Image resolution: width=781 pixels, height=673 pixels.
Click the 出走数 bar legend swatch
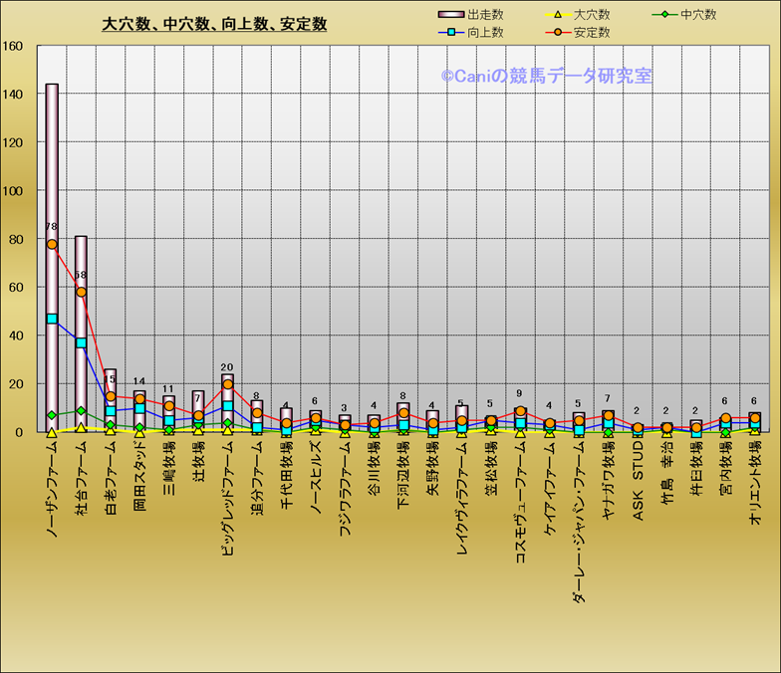pyautogui.click(x=451, y=15)
